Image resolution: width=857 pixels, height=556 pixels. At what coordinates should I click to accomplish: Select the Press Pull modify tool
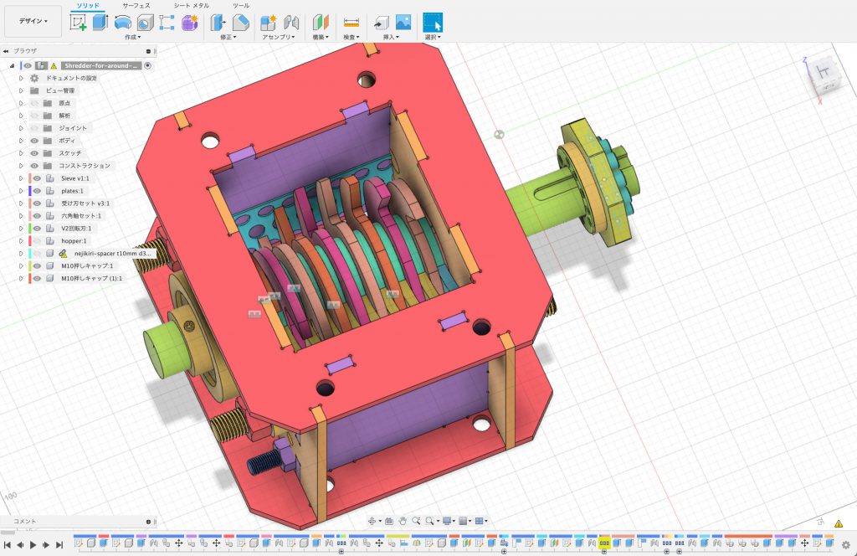point(218,23)
